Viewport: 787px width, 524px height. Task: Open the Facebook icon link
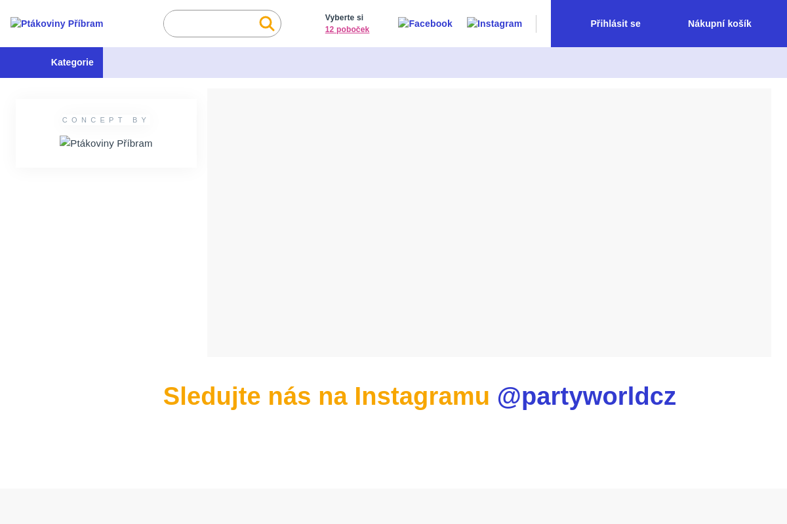[425, 24]
